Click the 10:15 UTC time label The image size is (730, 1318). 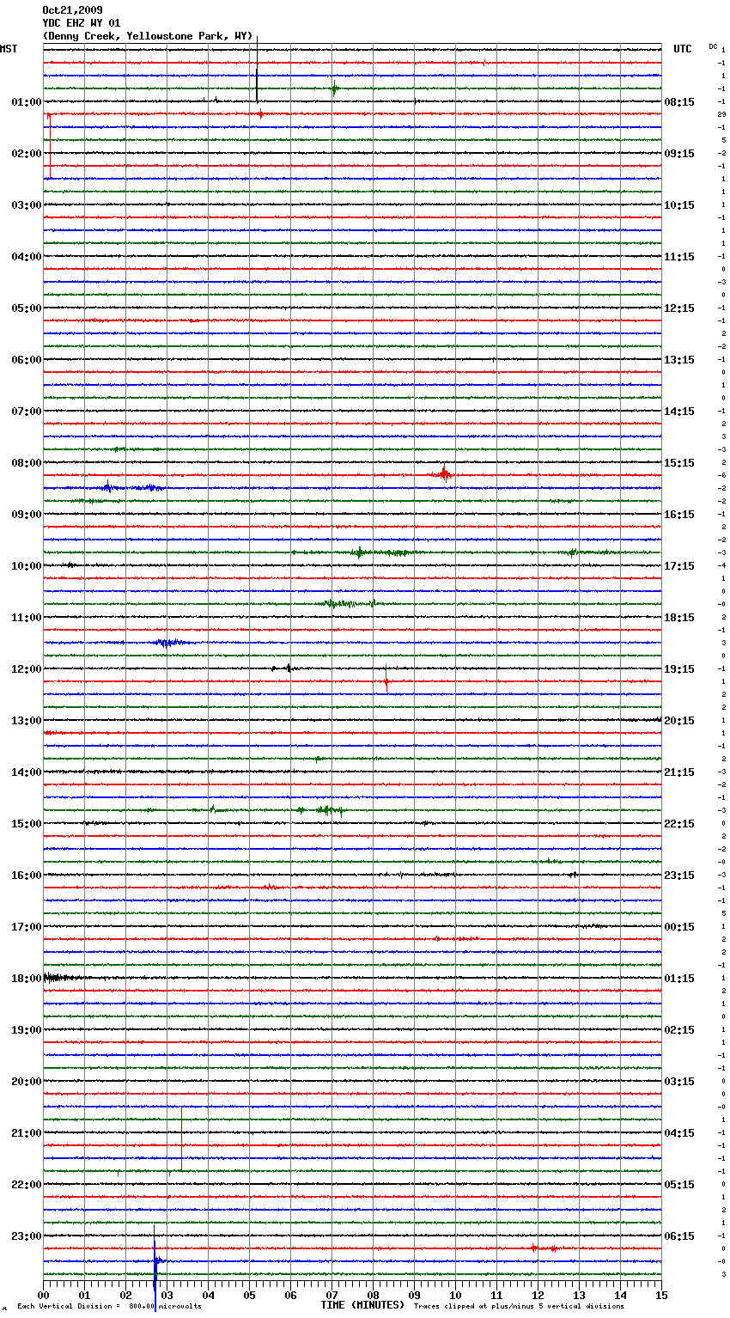click(x=679, y=205)
